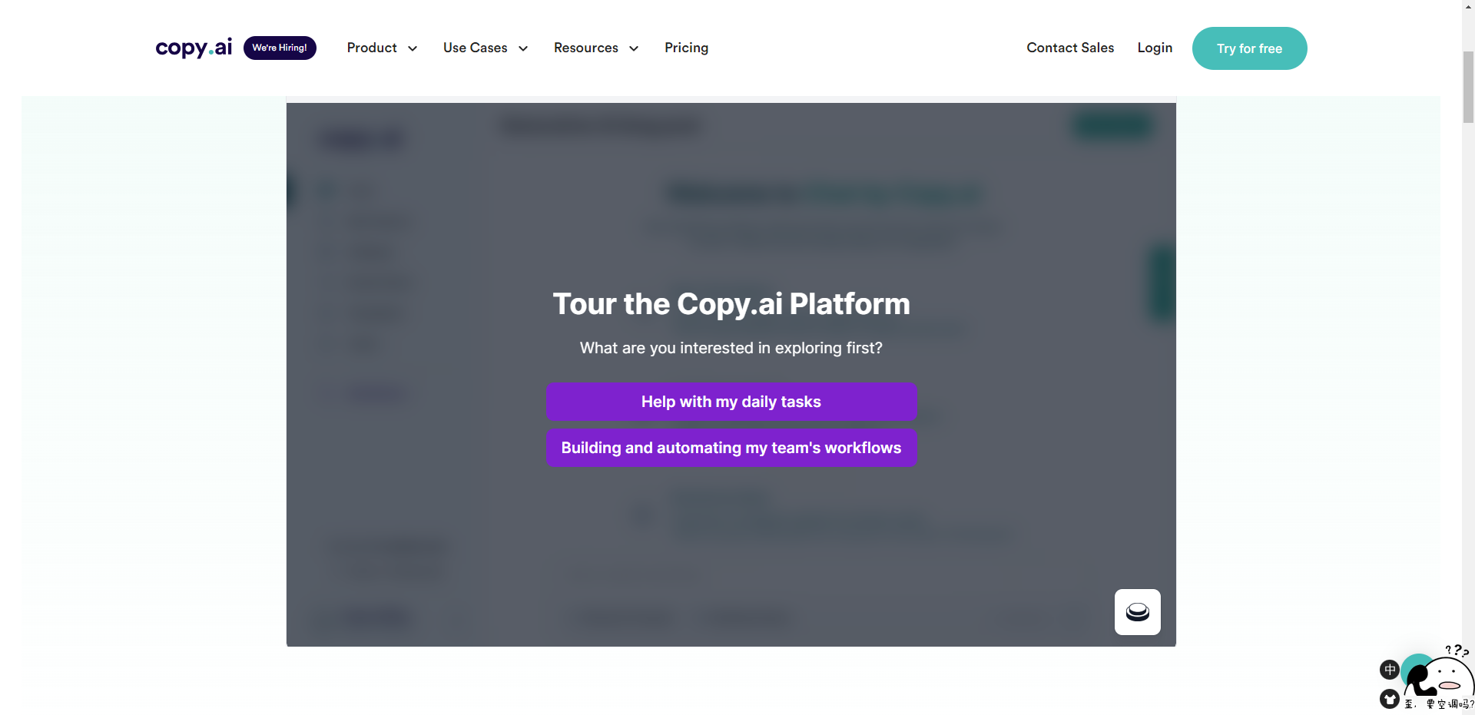The height and width of the screenshot is (715, 1475).
Task: Select the heading 'Tour the Copy.ai Platform'
Action: tap(731, 304)
